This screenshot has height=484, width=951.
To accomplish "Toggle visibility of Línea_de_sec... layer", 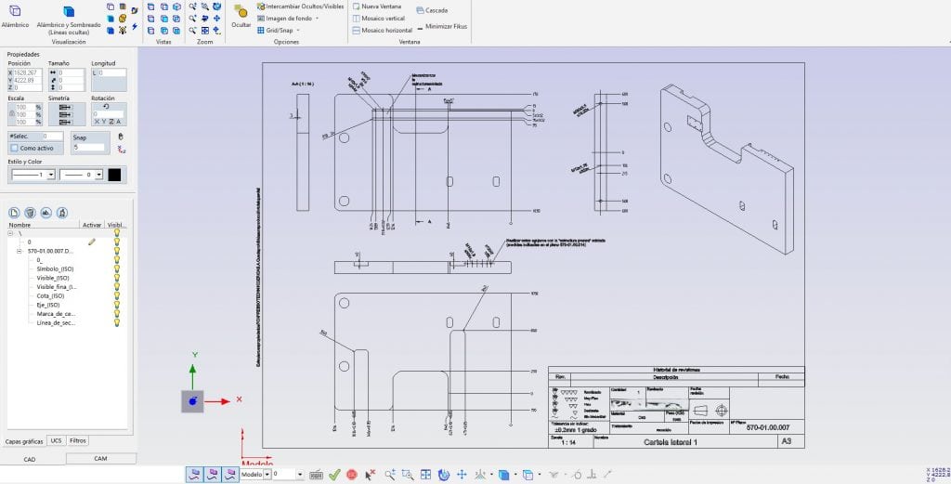I will pyautogui.click(x=116, y=322).
